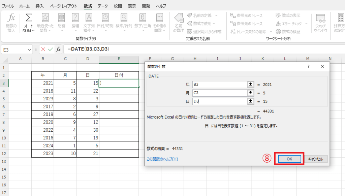The image size is (345, 196).
Task: Expand the Define Name dropdown arrow
Action: click(216, 15)
